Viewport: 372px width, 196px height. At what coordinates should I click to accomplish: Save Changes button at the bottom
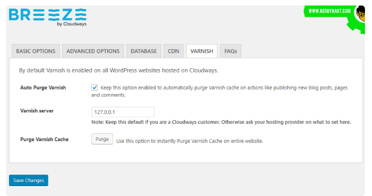(x=28, y=181)
